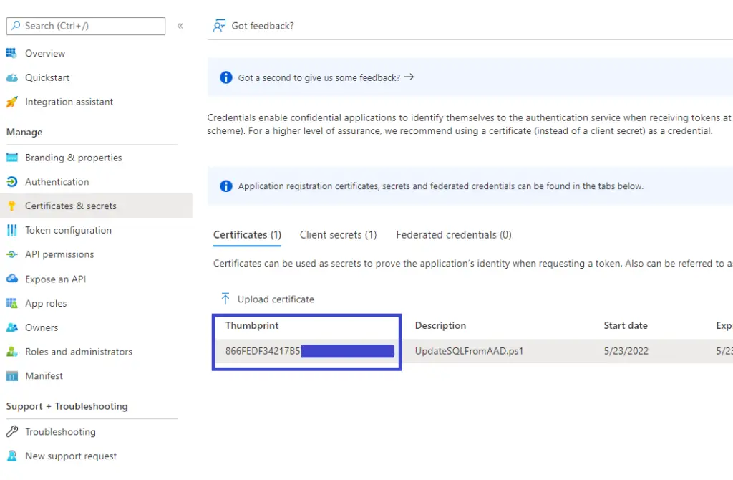Switch to Client secrets (1) tab
The image size is (733, 480).
tap(338, 235)
